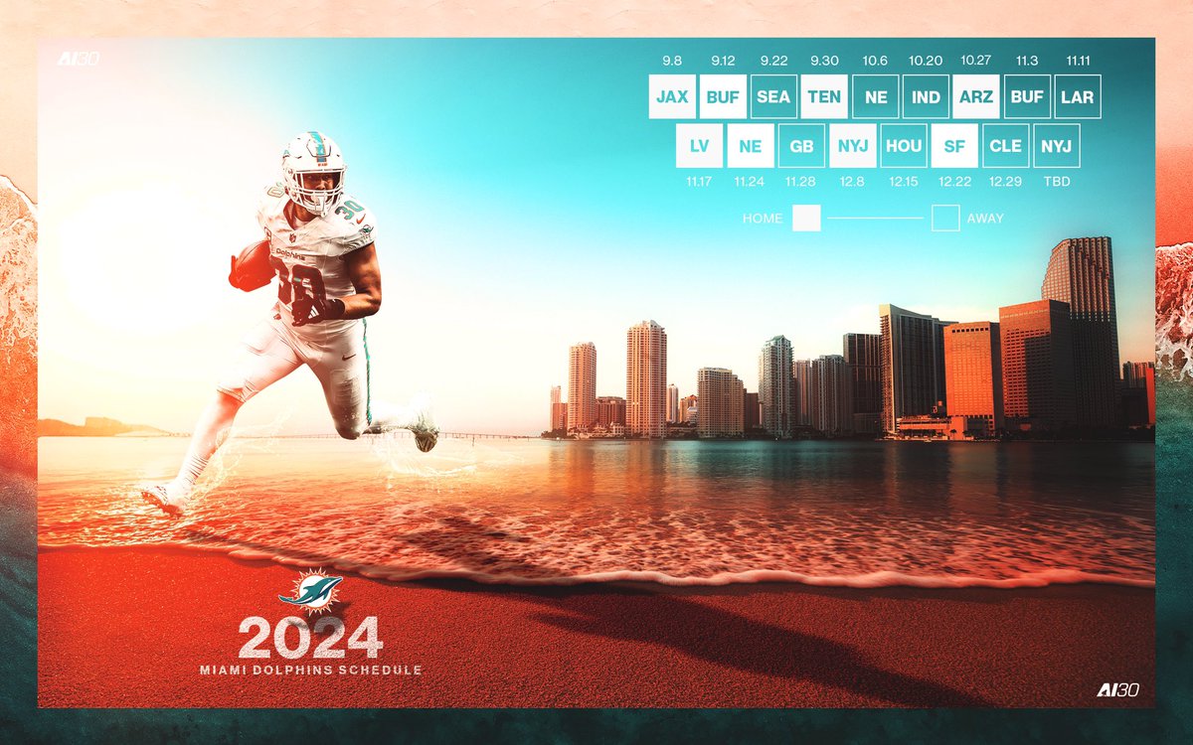Click the ARZ game box
Viewport: 1193px width, 745px height.
[976, 97]
